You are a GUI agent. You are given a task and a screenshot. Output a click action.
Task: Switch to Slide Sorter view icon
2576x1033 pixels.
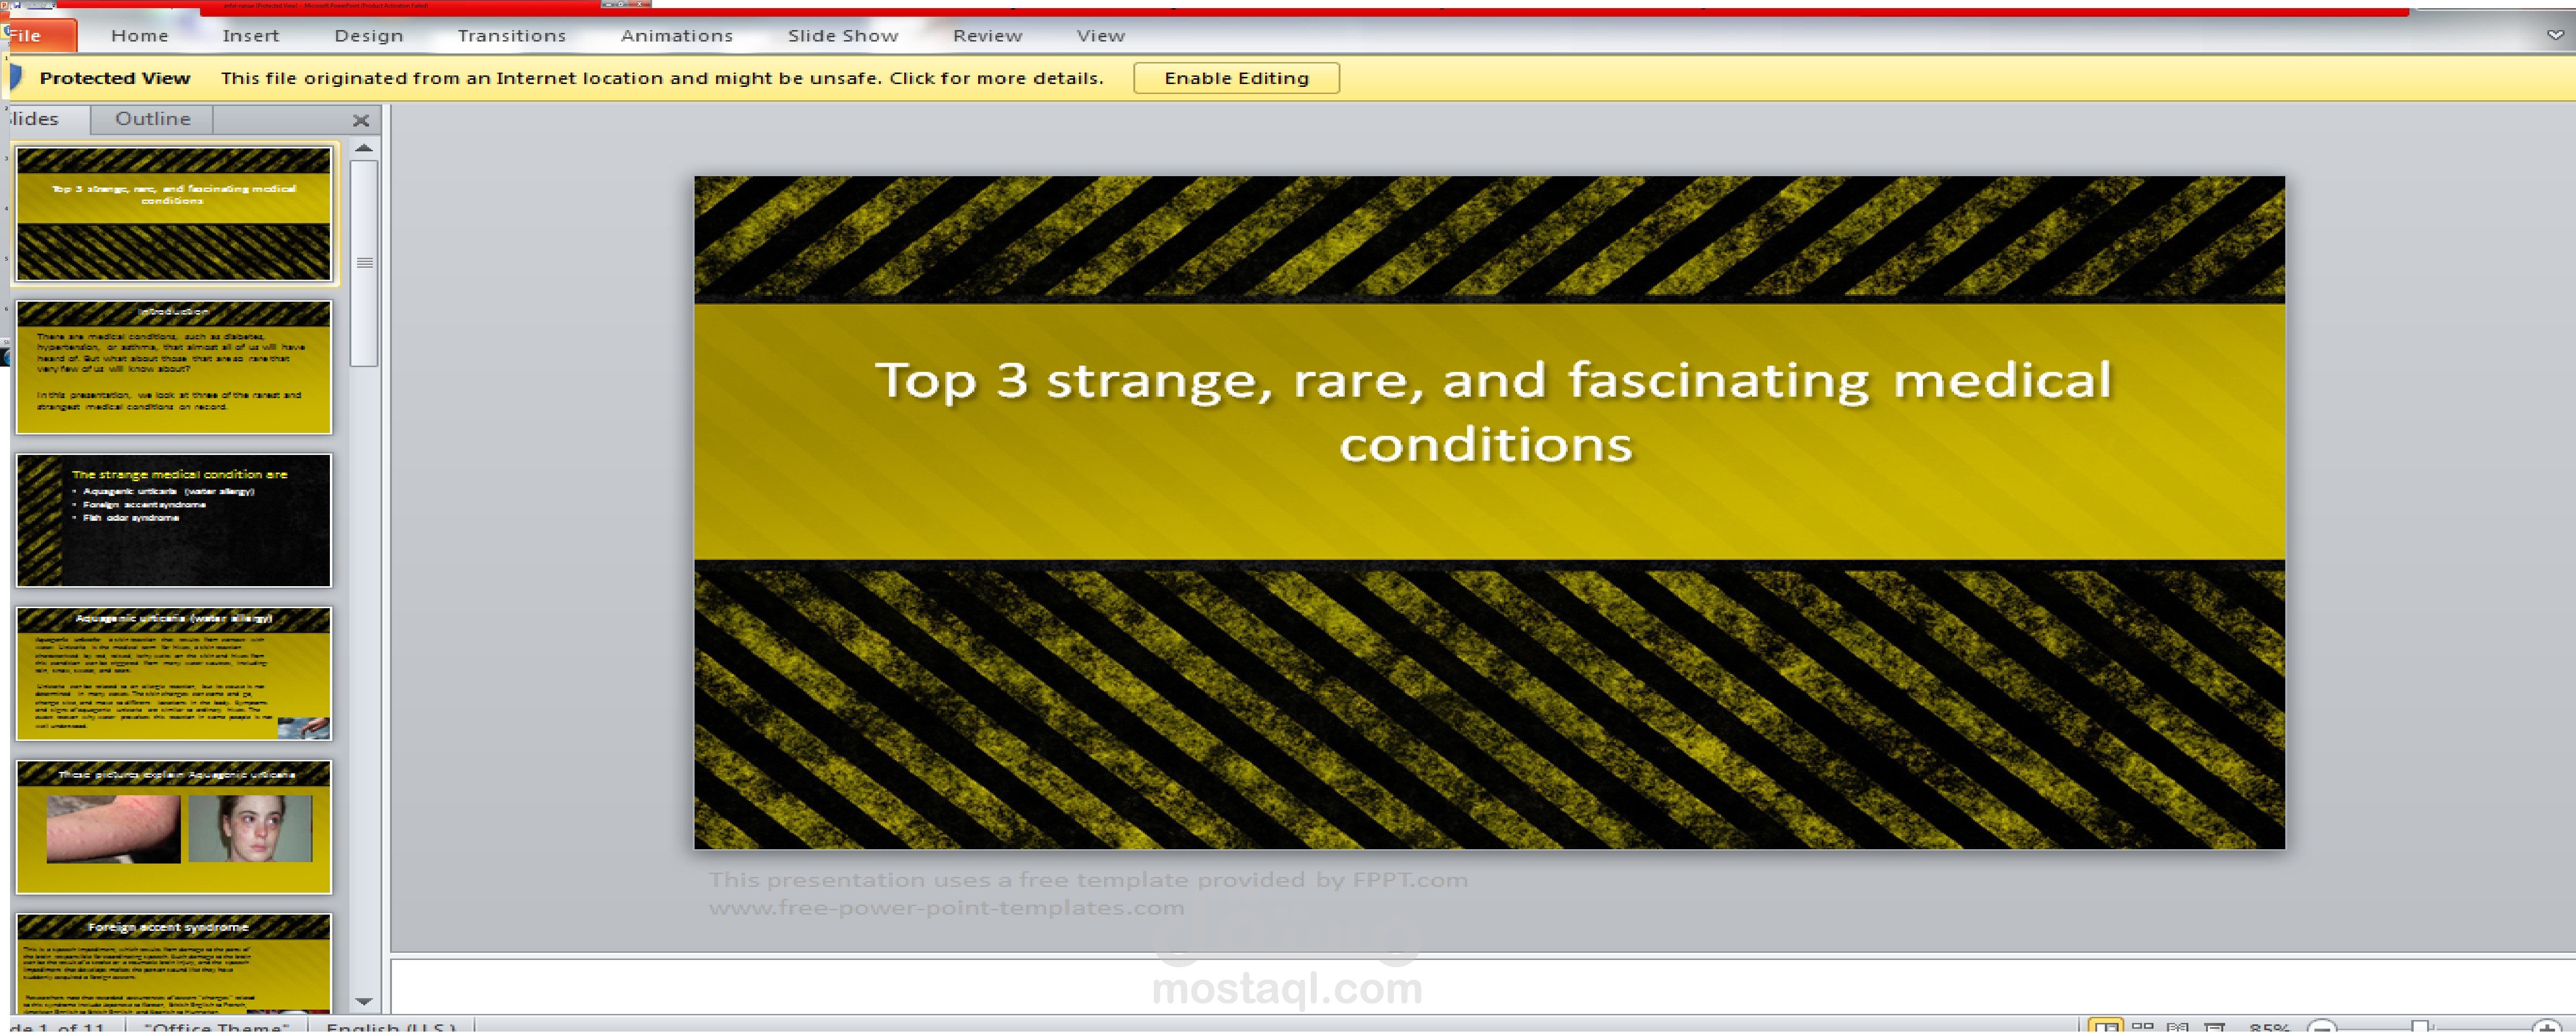[x=2143, y=1025]
